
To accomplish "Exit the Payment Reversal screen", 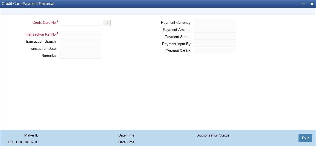I will [x=305, y=138].
